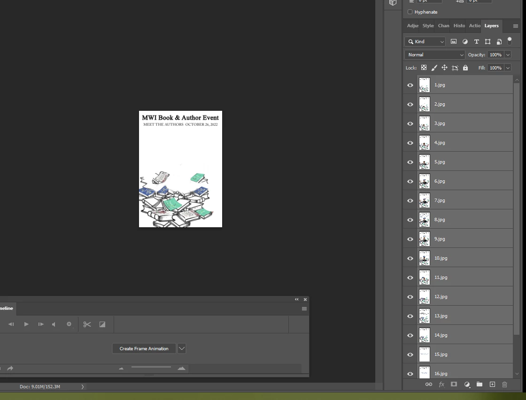This screenshot has height=400, width=526.
Task: Expand status bar Doc info arrow
Action: click(83, 386)
